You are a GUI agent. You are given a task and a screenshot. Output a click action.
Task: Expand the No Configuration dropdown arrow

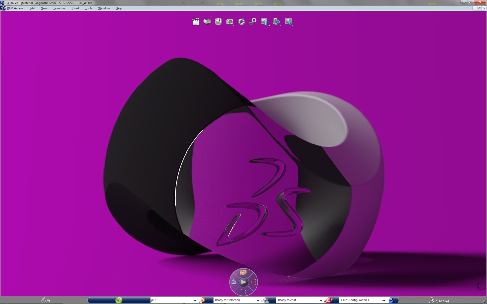pyautogui.click(x=384, y=300)
